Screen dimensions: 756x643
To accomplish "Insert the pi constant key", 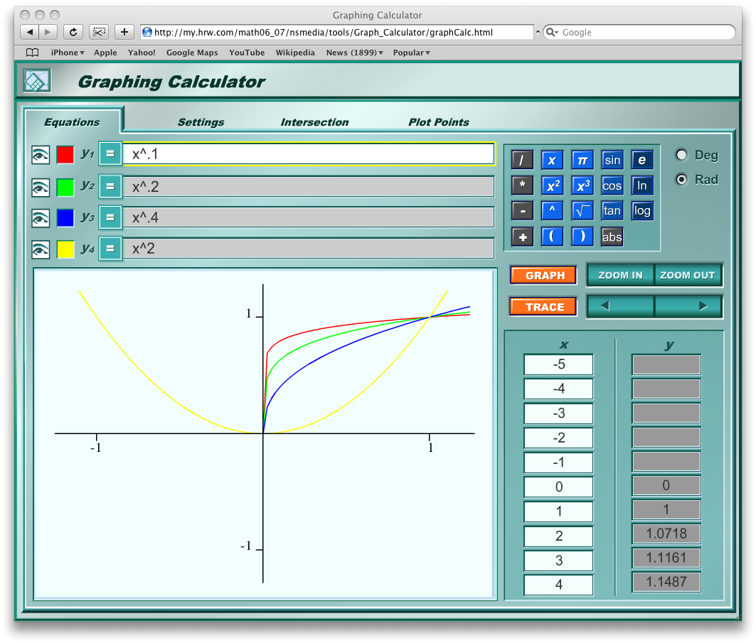I will (x=582, y=160).
